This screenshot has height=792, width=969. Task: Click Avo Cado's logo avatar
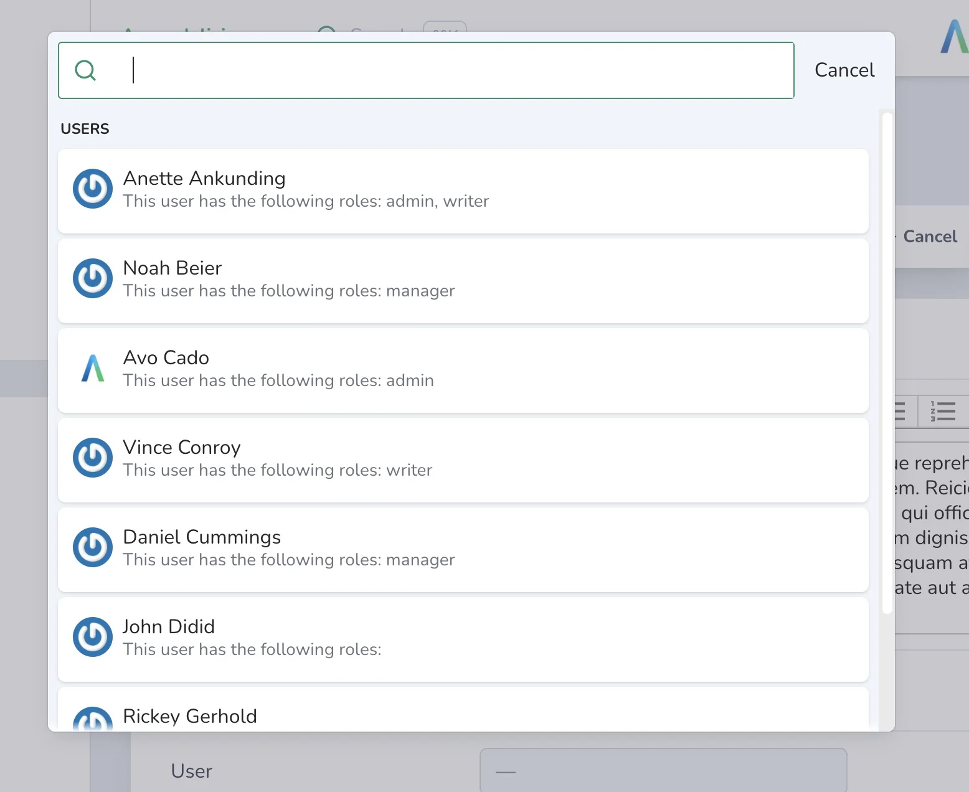93,368
